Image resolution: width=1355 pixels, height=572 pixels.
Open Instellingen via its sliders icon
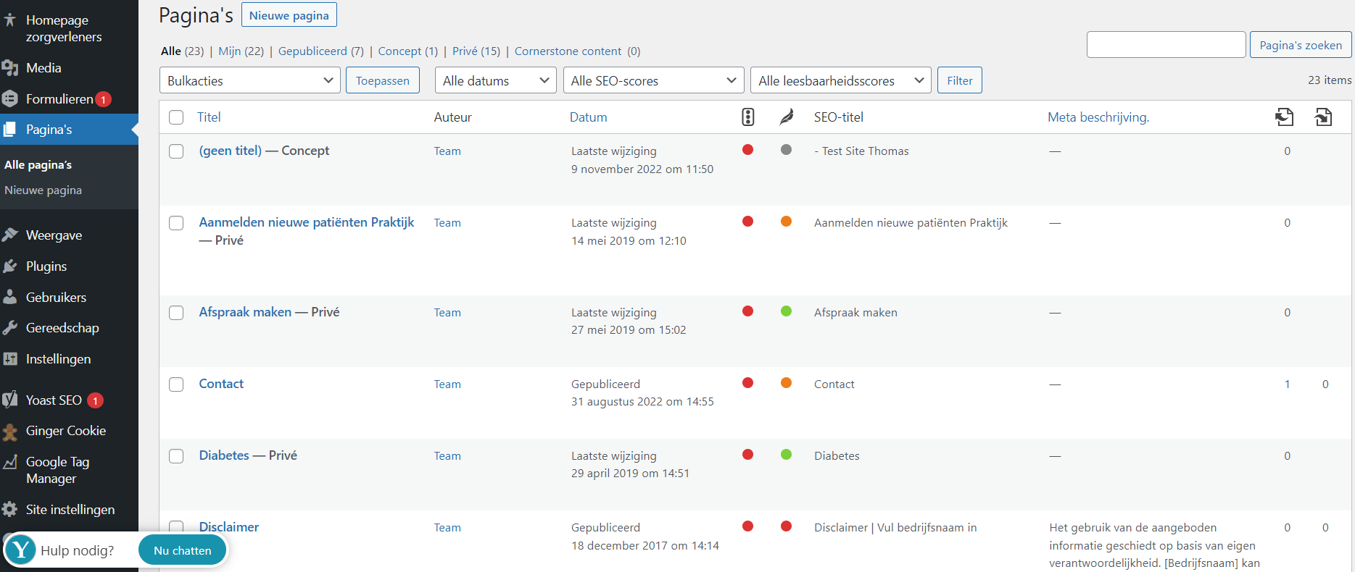[x=10, y=359]
